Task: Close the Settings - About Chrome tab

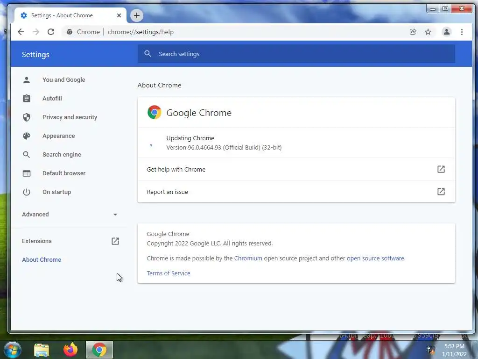Action: click(x=119, y=15)
